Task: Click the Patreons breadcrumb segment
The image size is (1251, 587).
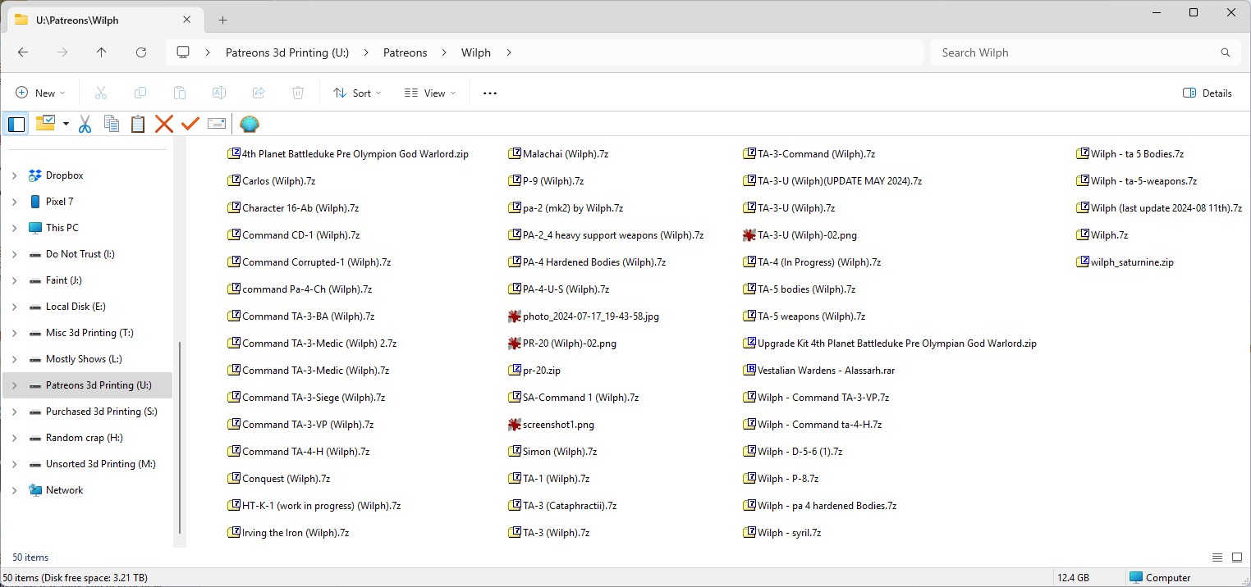Action: pyautogui.click(x=406, y=52)
